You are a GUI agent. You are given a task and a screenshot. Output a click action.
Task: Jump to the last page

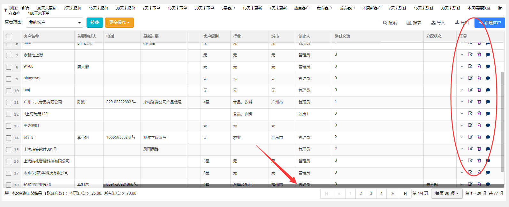(x=405, y=193)
